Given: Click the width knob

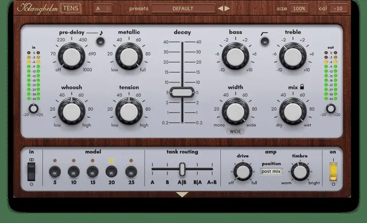Looking at the screenshot, I should point(236,111).
